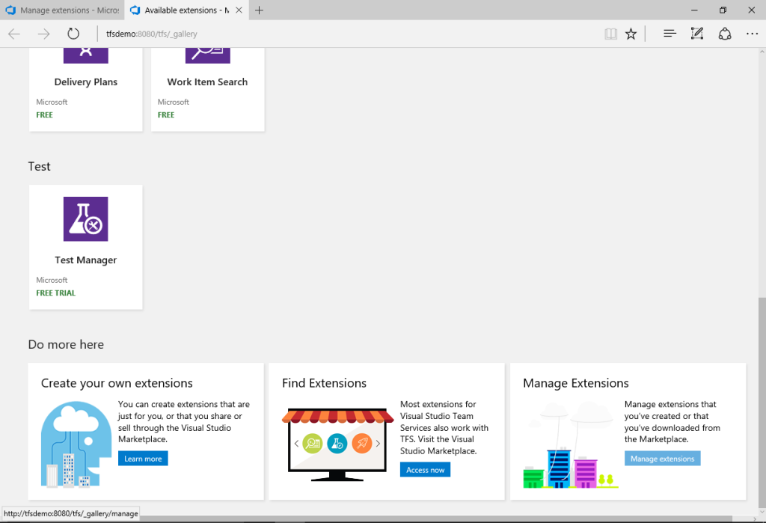Navigate back using the back arrow
Screen dimensions: 766x523
point(13,33)
